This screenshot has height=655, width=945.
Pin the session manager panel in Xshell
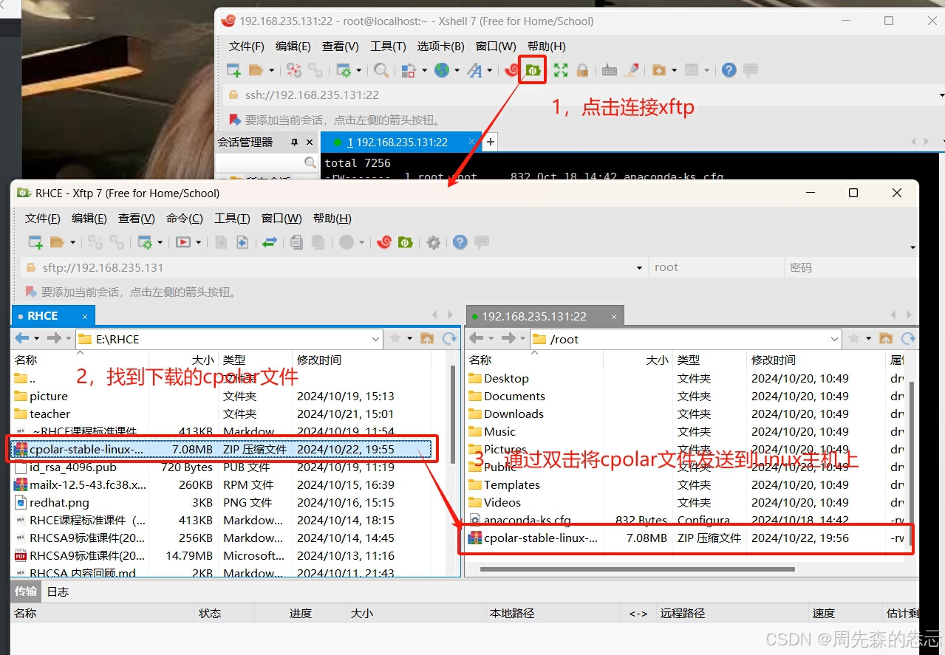click(294, 142)
